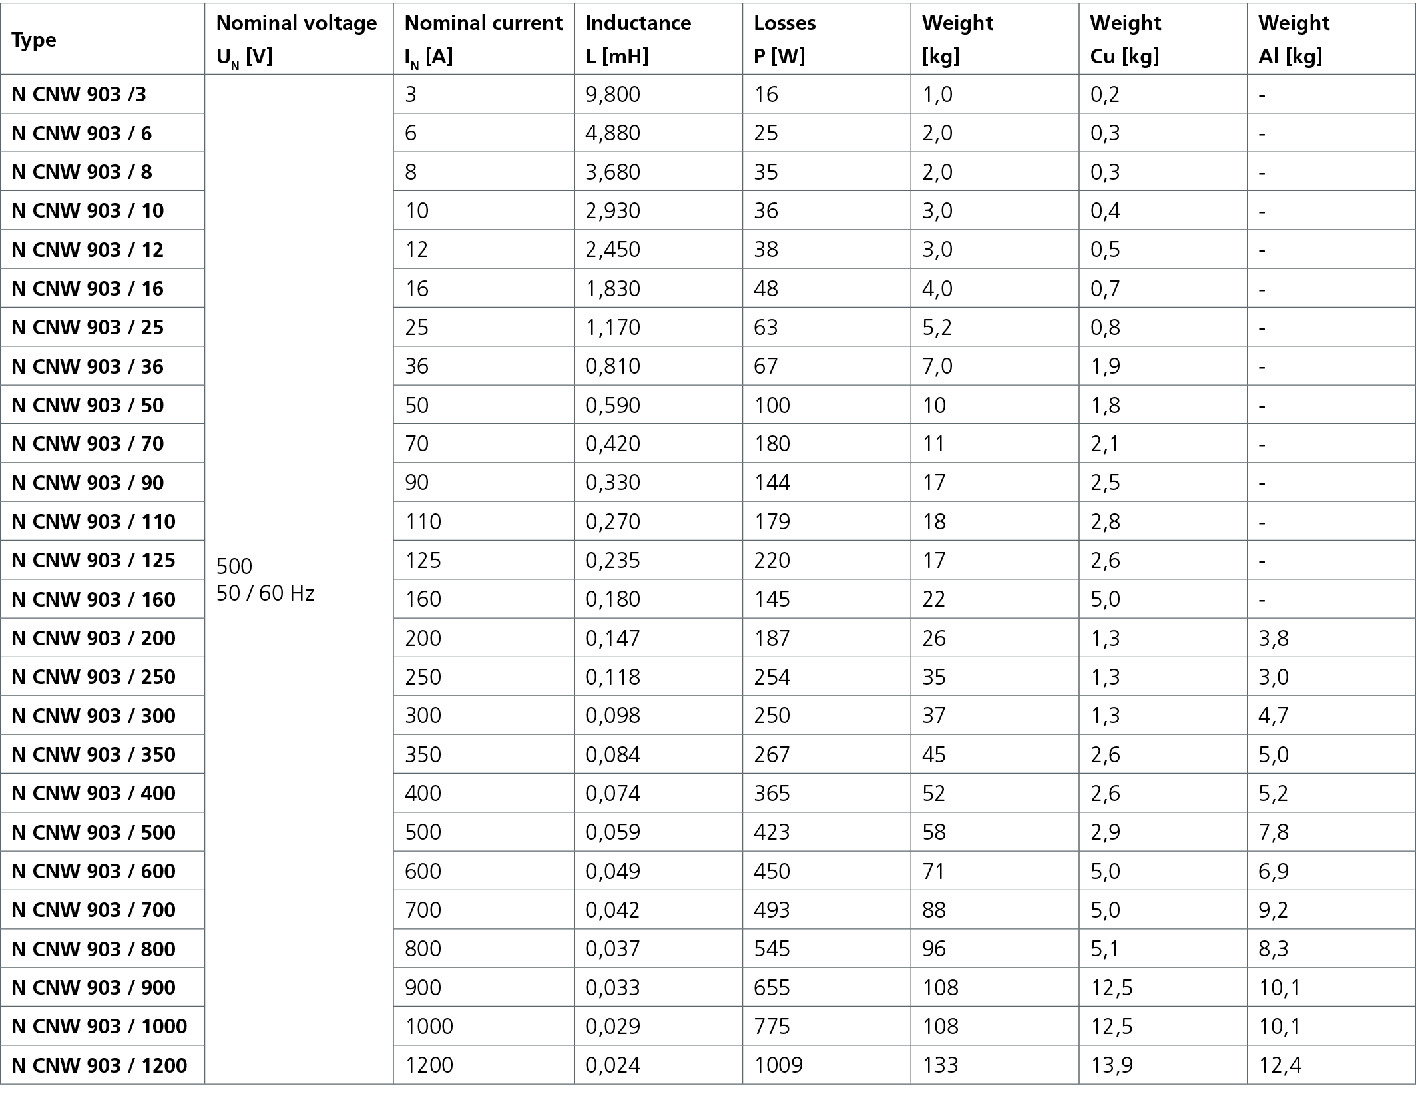Click type N CNW 903 / 300
Image resolution: width=1416 pixels, height=1098 pixels.
click(93, 716)
